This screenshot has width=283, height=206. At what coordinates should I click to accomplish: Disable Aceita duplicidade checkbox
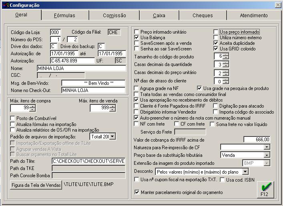(x=216, y=43)
